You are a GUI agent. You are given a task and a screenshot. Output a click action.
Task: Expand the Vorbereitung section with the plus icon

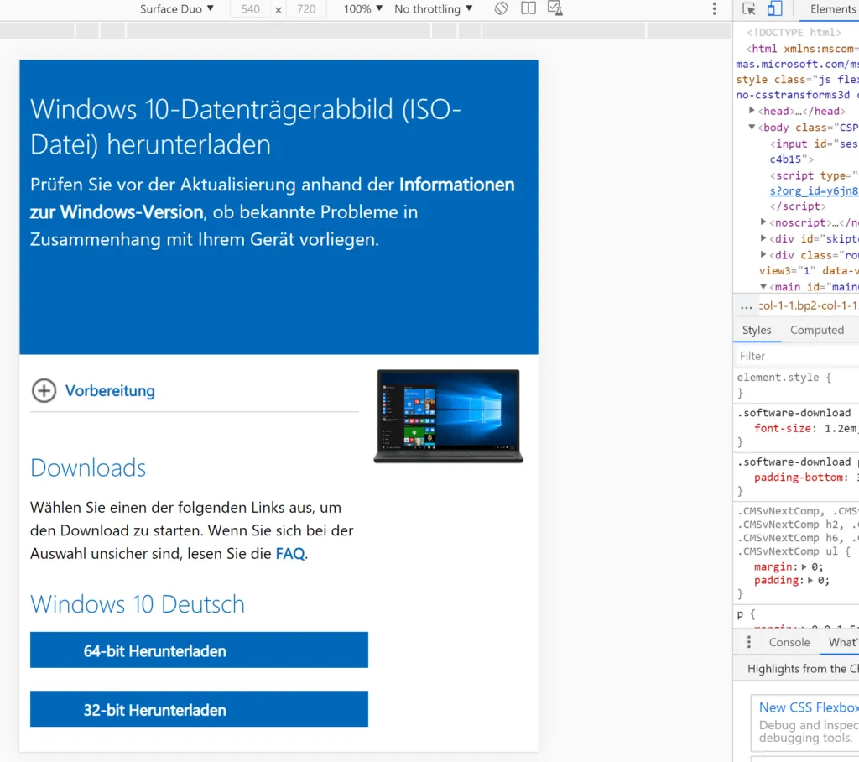44,390
